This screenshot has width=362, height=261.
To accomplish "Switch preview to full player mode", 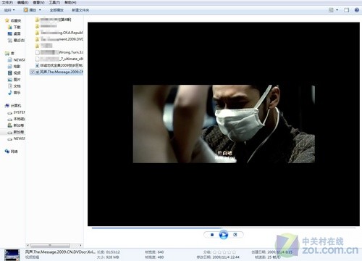I will tap(235, 234).
